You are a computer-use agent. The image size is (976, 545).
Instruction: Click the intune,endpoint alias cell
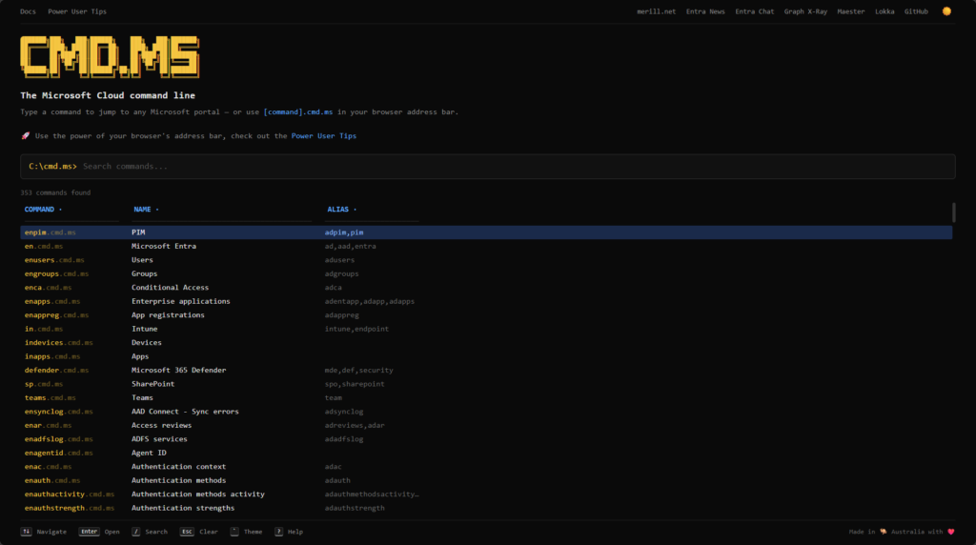point(356,329)
